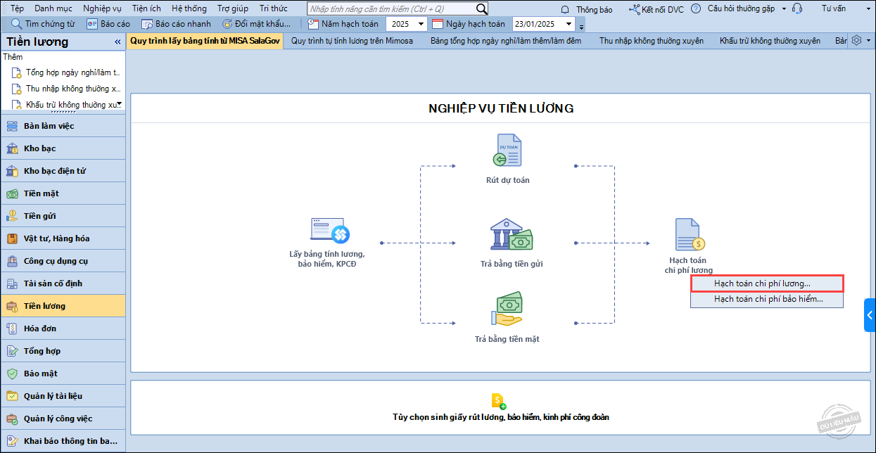Open the Hóa đơn module
876x453 pixels.
(63, 328)
